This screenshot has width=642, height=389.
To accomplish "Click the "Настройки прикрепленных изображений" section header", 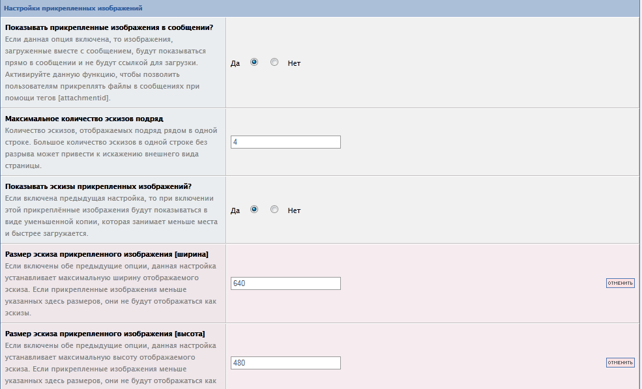I will click(74, 8).
